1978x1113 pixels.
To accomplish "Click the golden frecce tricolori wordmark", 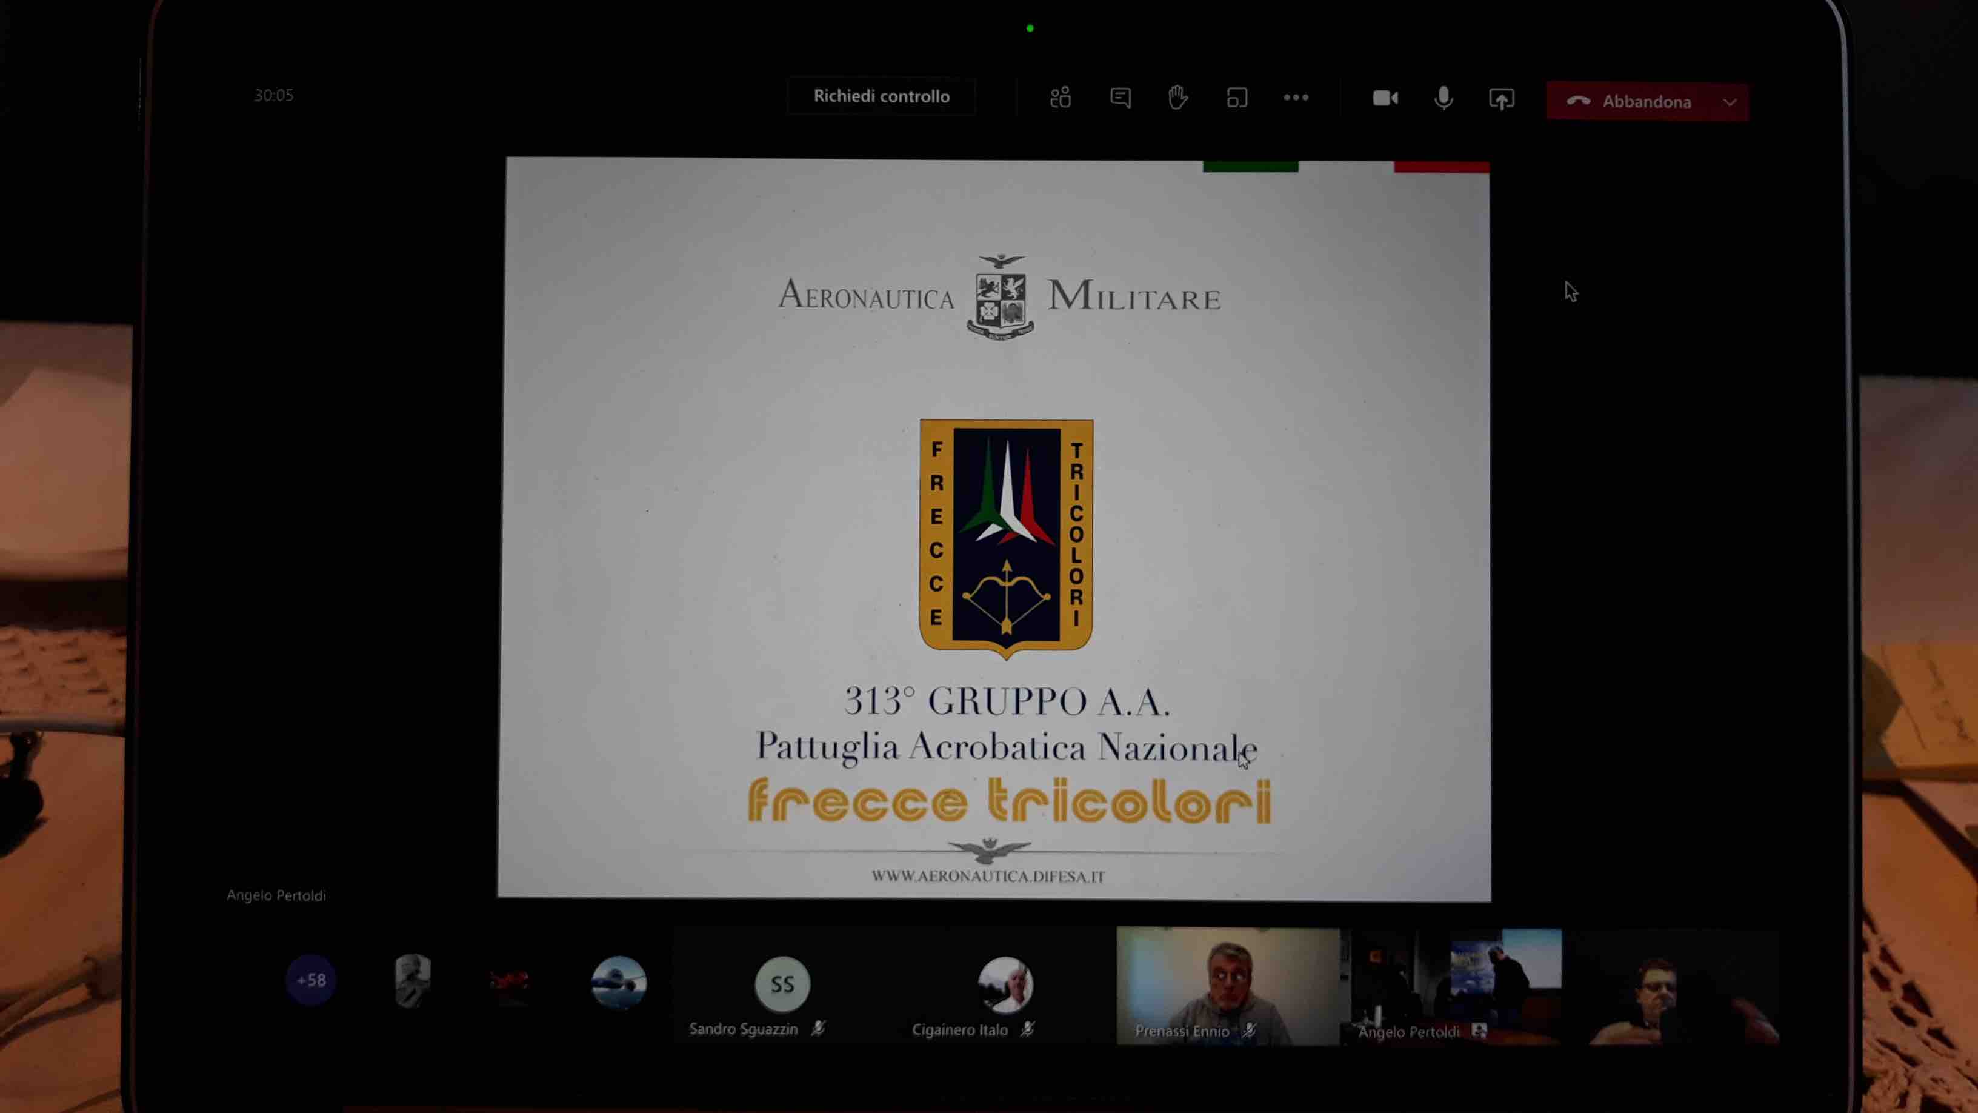I will click(x=1010, y=801).
